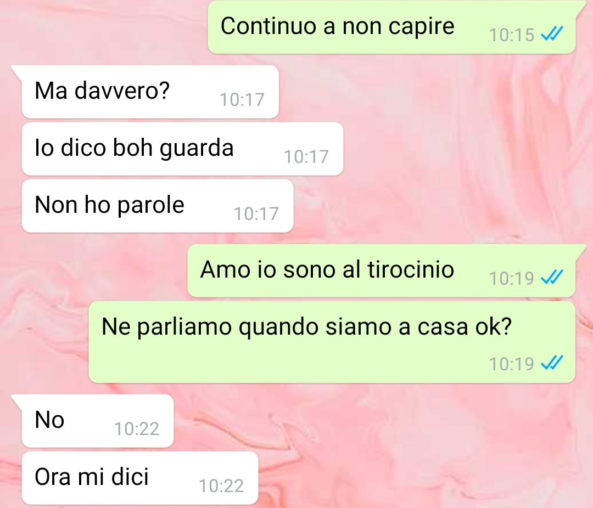Click the 10:17 timestamp beside "Io dico boh guarda"
The height and width of the screenshot is (508, 593).
[x=306, y=156]
